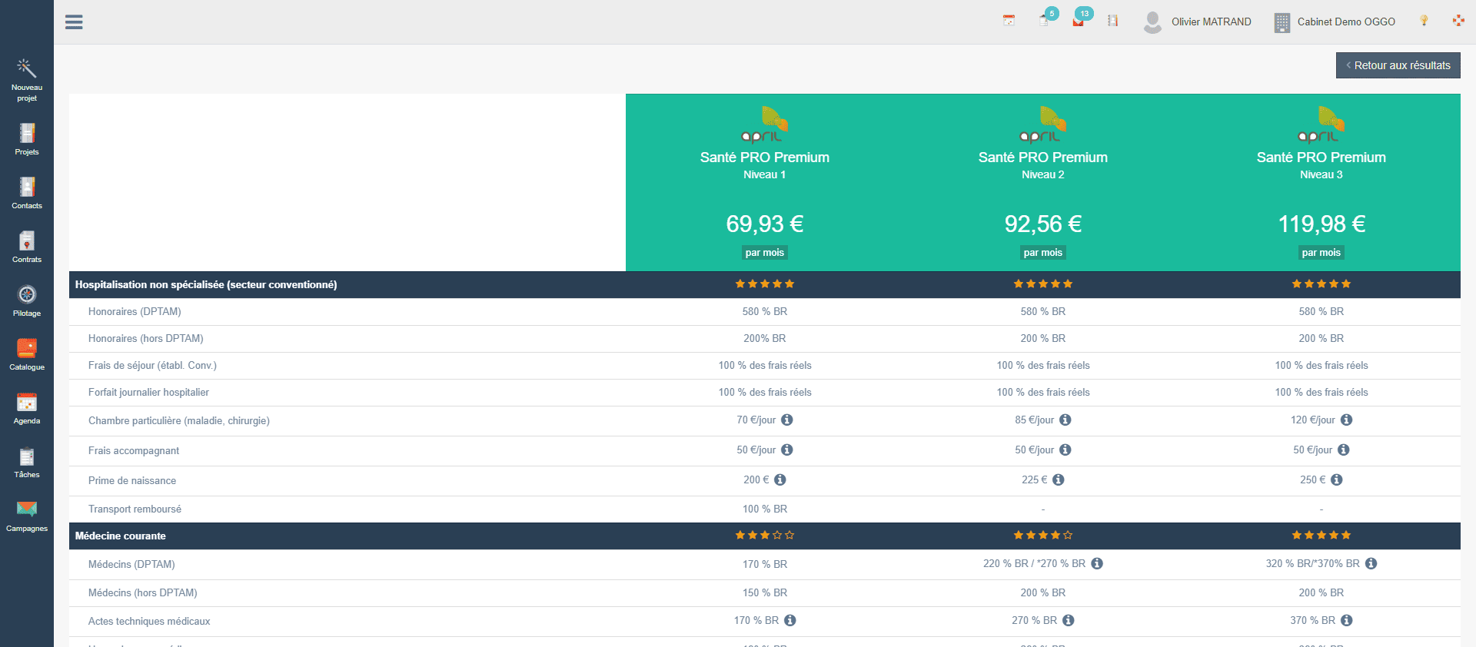Click Niveau 2 Médecine courante star rating
The width and height of the screenshot is (1476, 647).
[1043, 535]
